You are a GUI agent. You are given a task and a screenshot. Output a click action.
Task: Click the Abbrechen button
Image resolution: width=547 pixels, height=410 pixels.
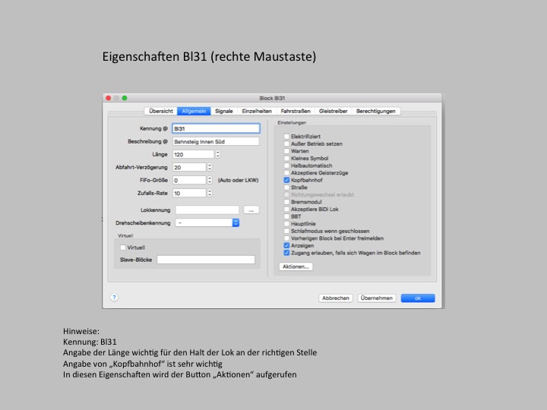336,298
